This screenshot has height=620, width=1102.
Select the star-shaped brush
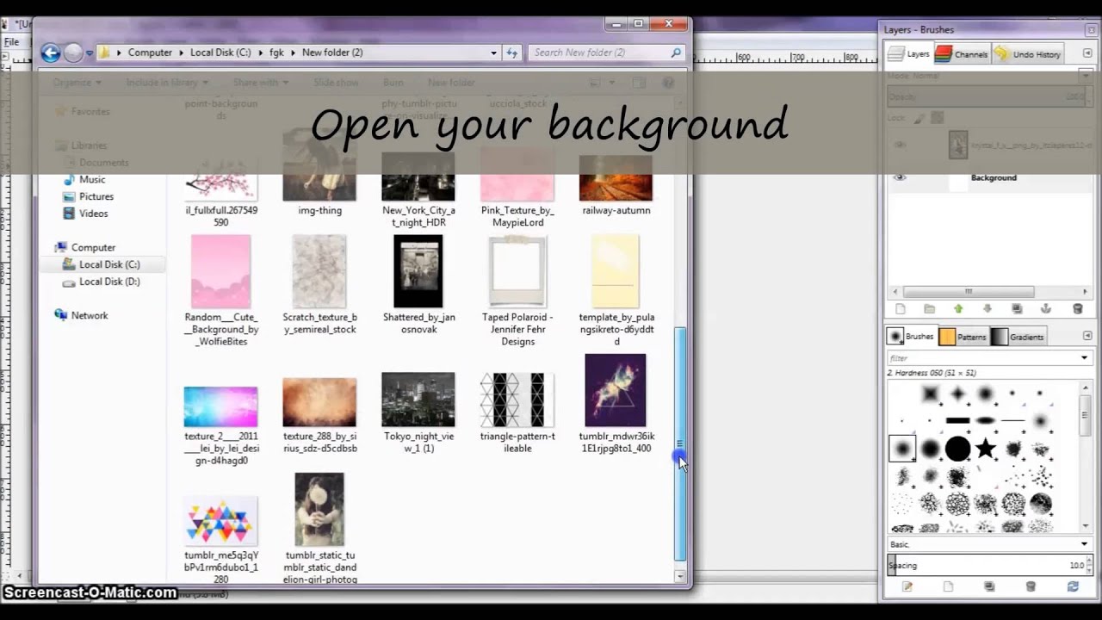pos(986,449)
